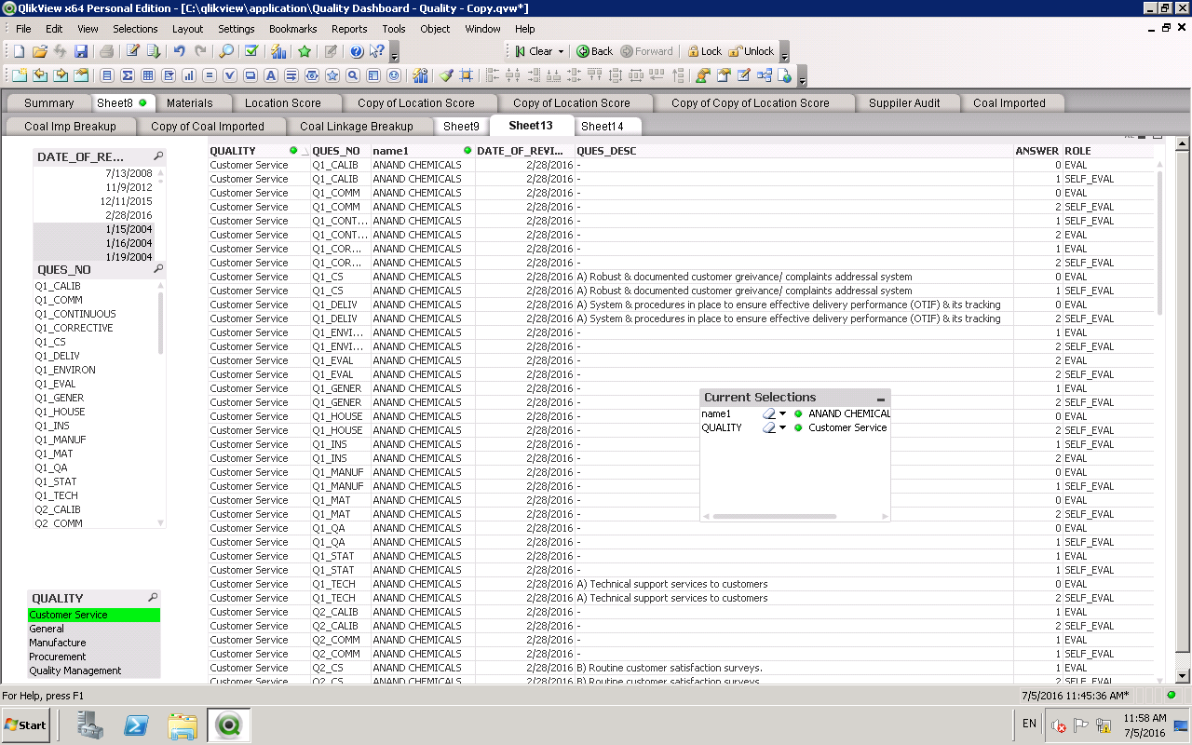The width and height of the screenshot is (1192, 745).
Task: Open the Search magnifier in top toolbar
Action: (226, 51)
